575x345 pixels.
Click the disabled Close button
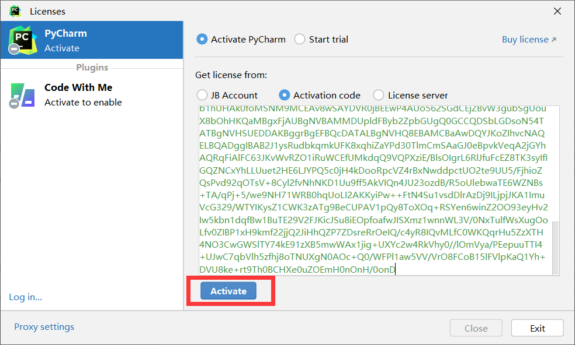pyautogui.click(x=476, y=328)
